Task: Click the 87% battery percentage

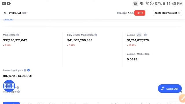Action: (x=158, y=4)
